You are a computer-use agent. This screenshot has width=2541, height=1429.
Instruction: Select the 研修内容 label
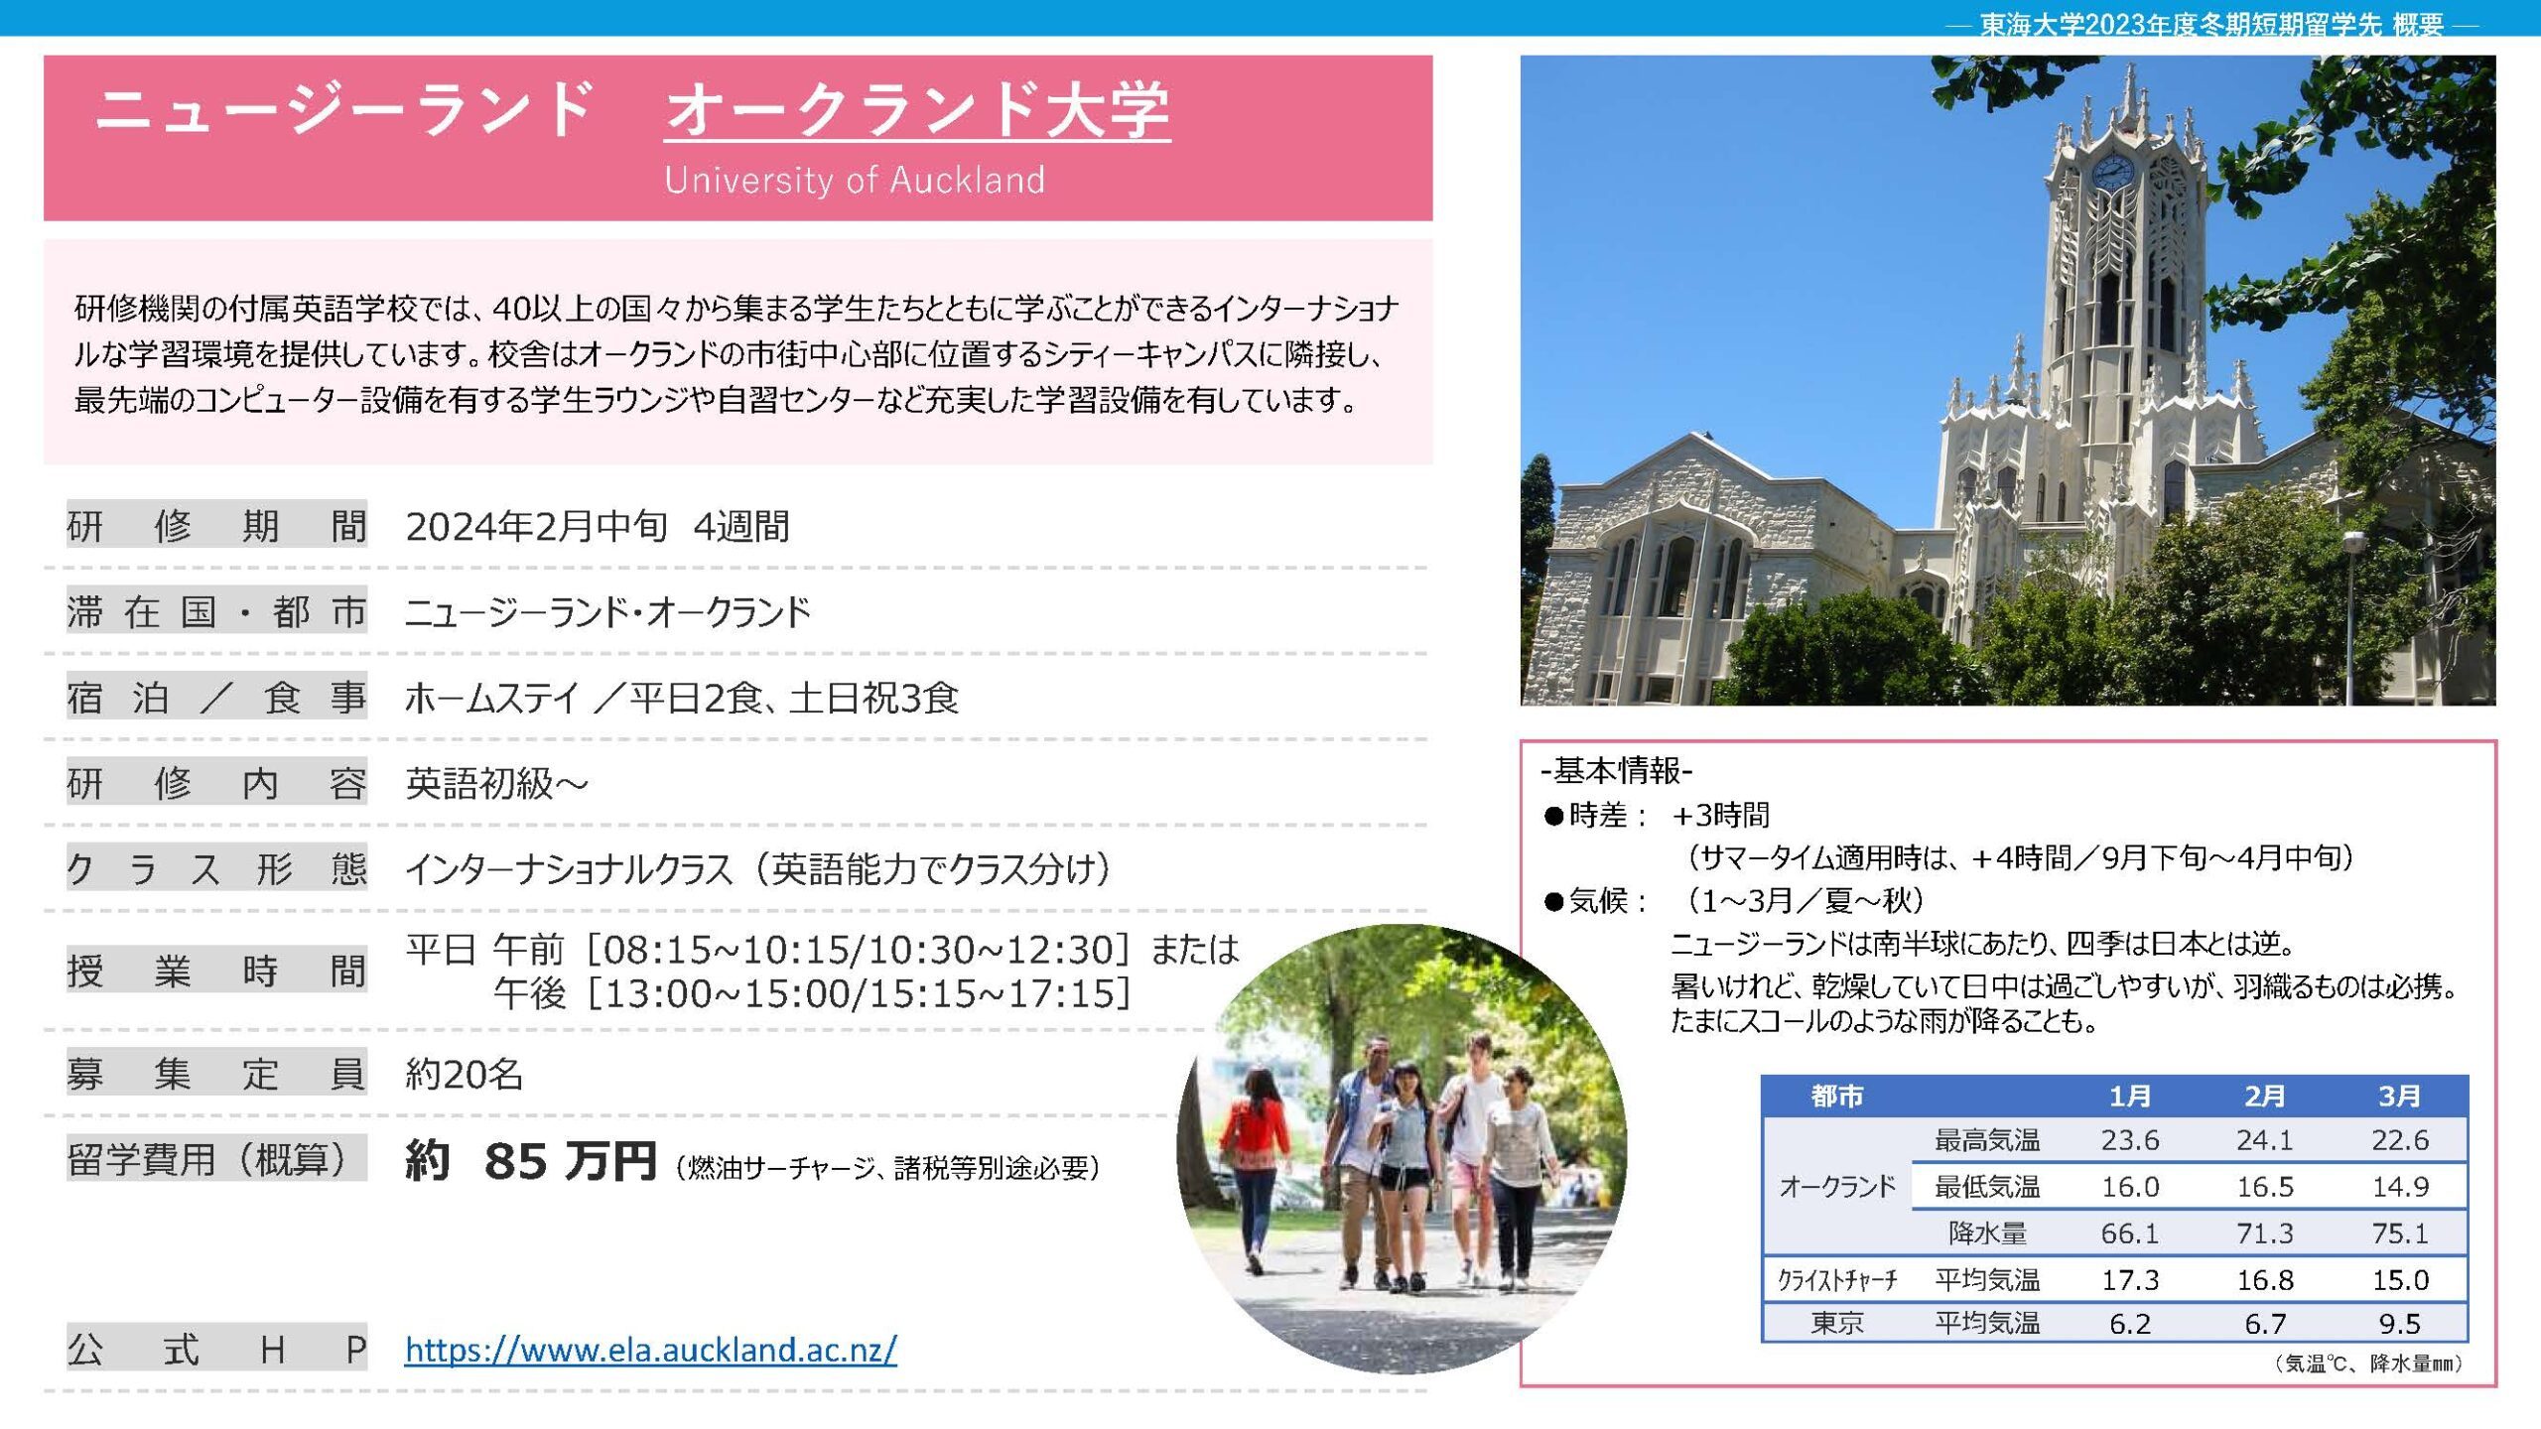tap(216, 783)
